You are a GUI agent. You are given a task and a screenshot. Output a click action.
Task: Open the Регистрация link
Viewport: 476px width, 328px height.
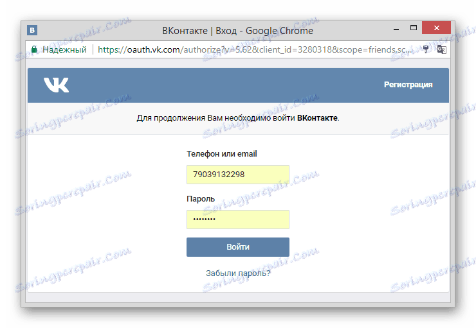point(408,85)
